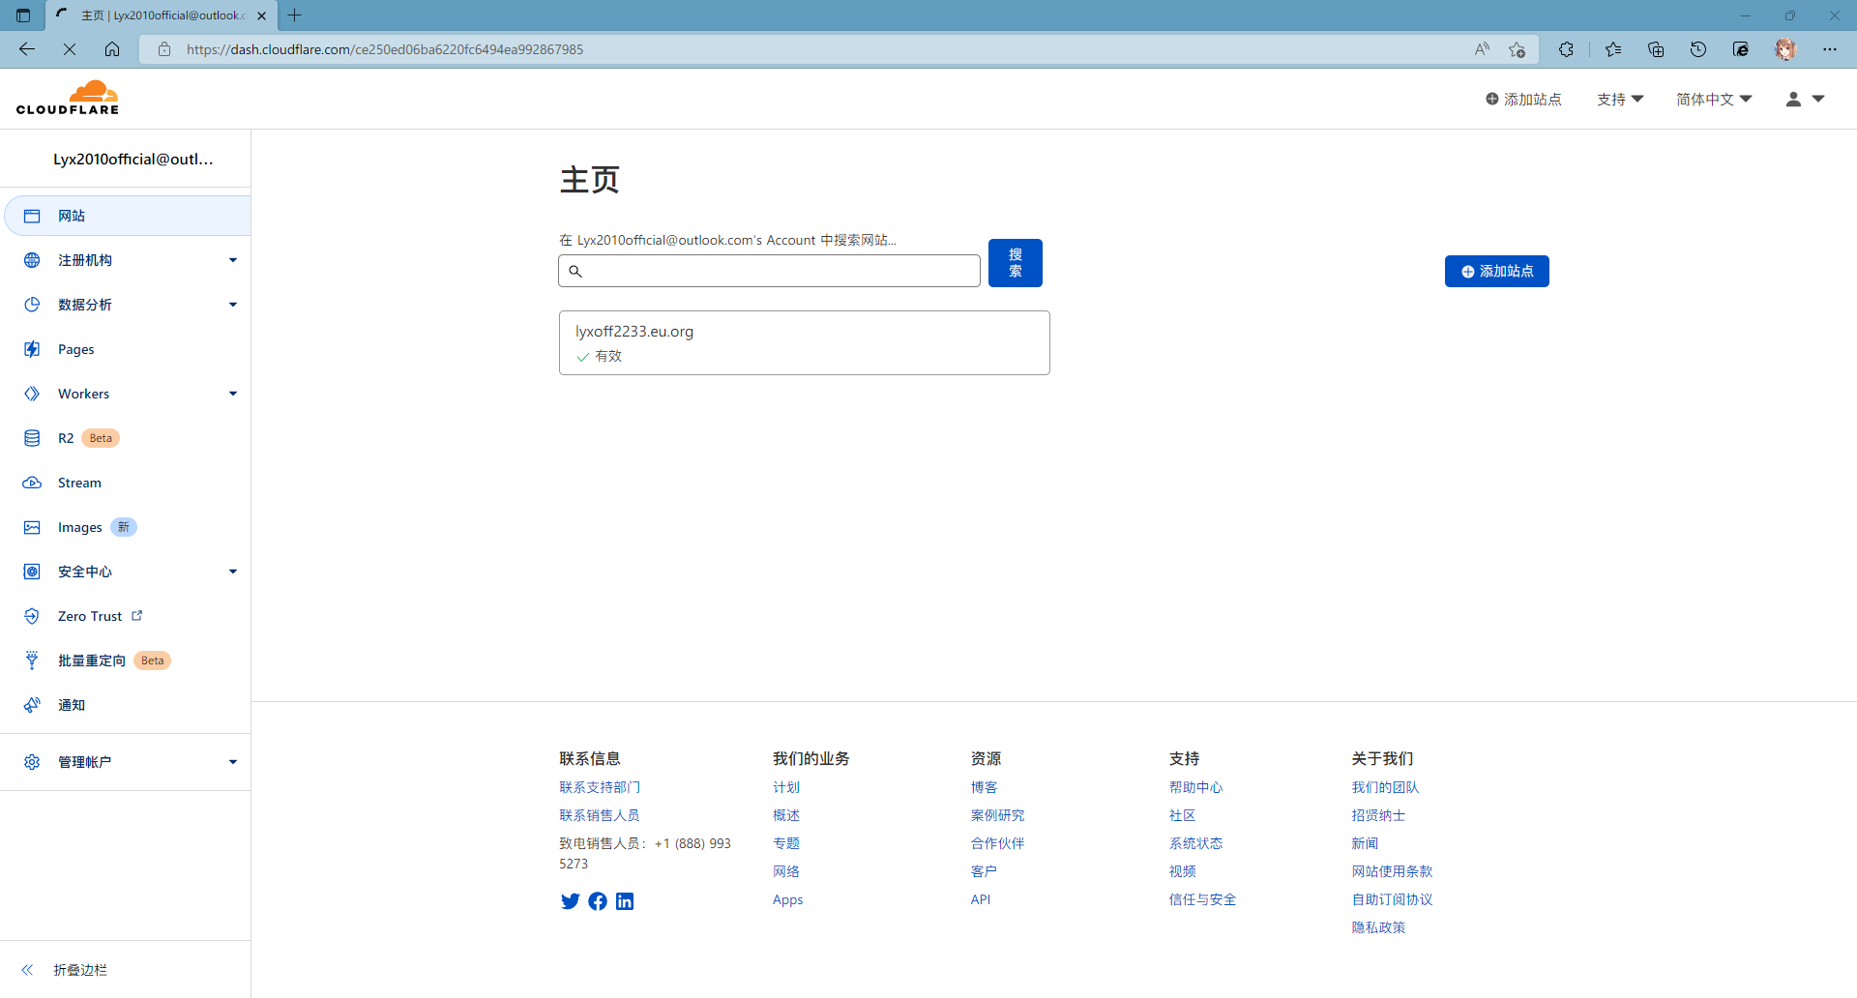
Task: Expand the Workers sidebar section
Action: pos(232,394)
